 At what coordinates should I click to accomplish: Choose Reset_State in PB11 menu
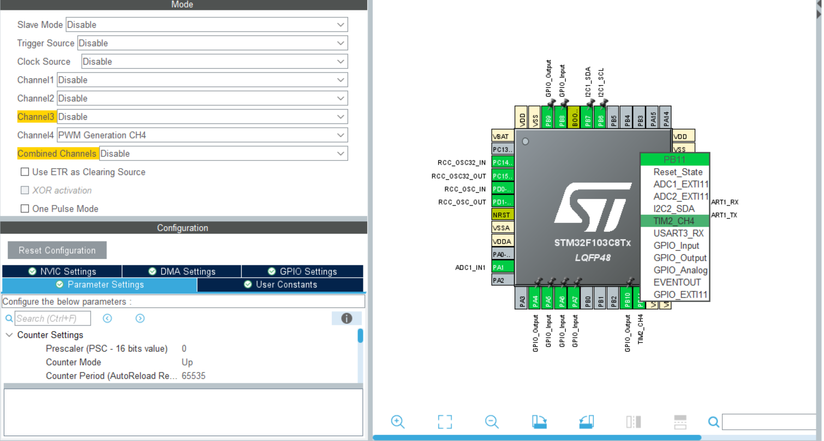[674, 172]
